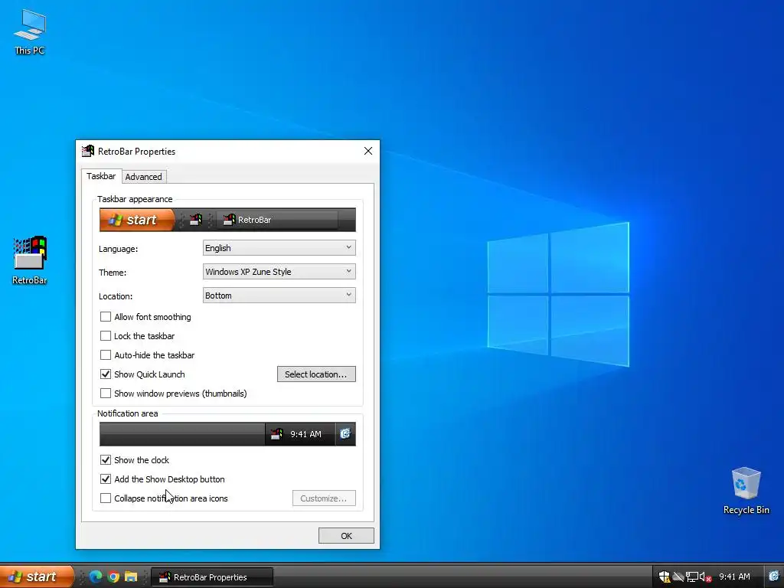Click Show Desktop icon in notification preview
The image size is (784, 588).
[345, 434]
